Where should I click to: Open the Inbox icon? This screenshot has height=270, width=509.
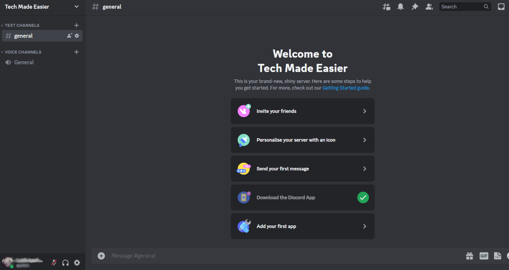[x=501, y=6]
